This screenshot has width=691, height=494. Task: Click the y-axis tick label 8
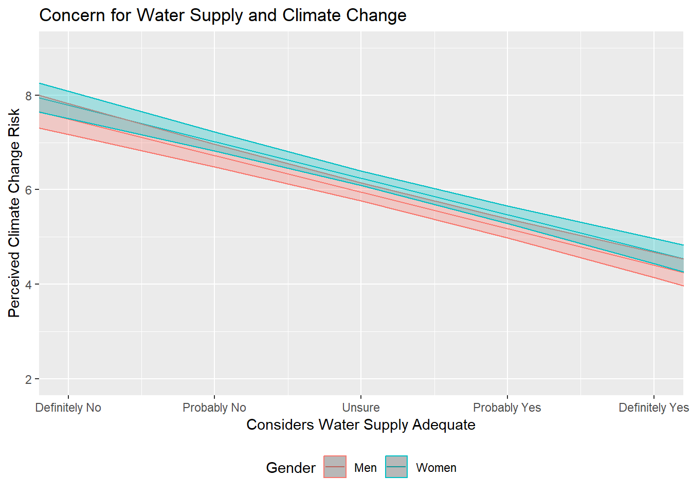29,96
